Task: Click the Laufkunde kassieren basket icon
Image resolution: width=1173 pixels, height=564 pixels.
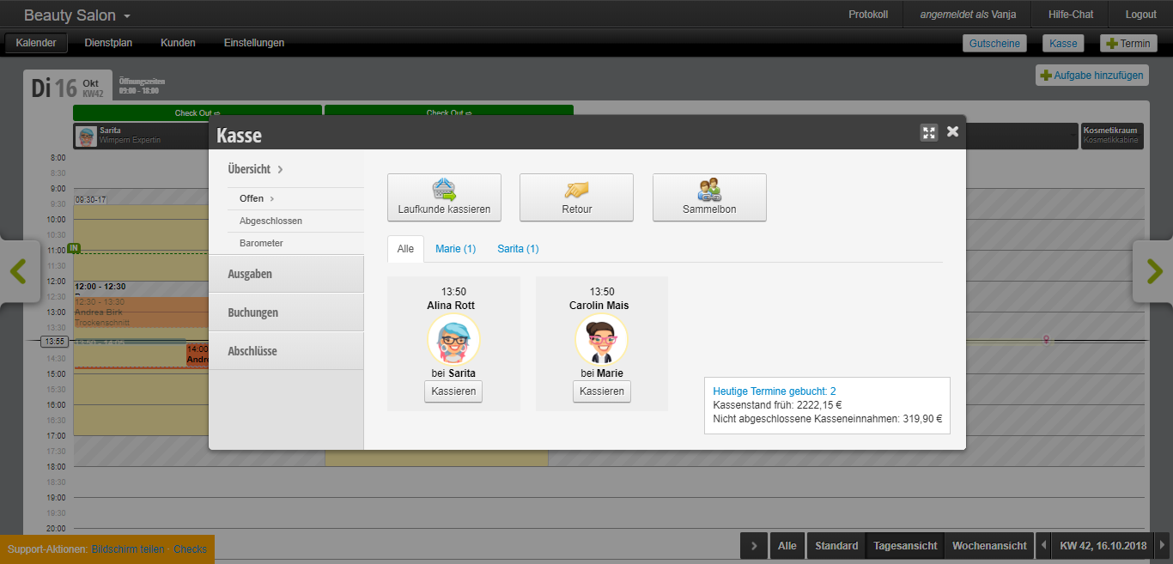Action: click(444, 190)
